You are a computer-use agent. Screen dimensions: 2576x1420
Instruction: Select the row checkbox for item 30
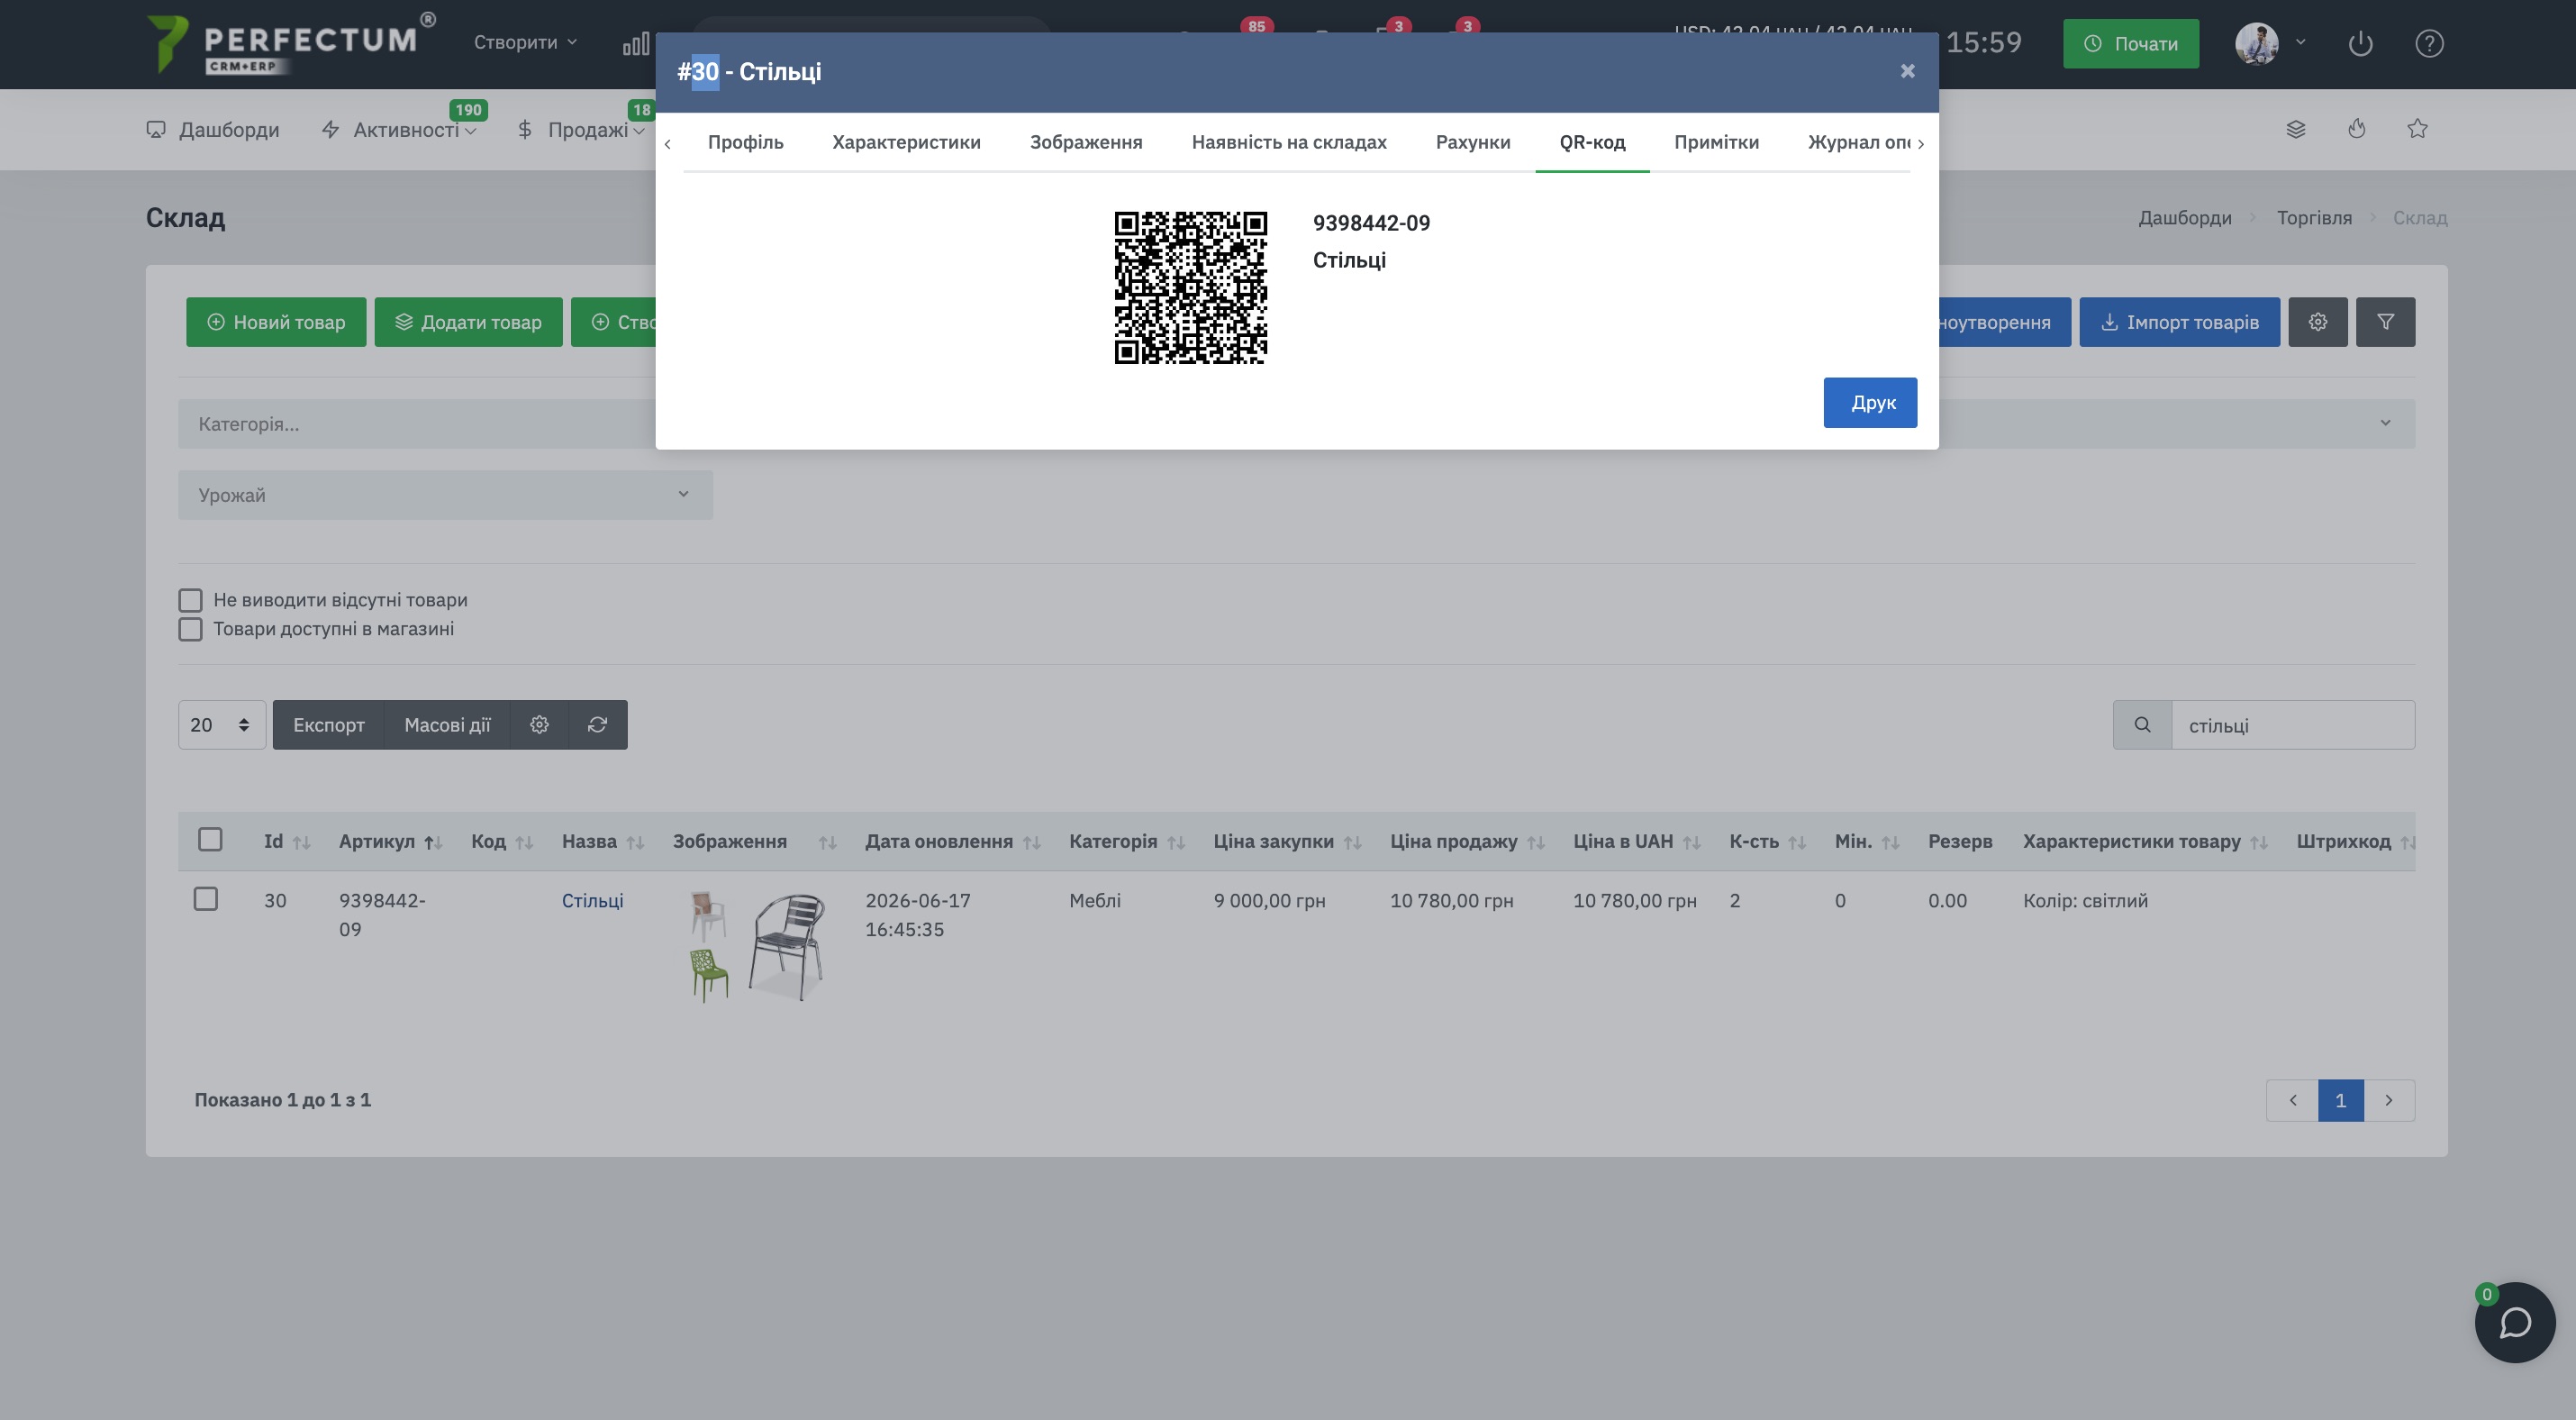pyautogui.click(x=206, y=899)
